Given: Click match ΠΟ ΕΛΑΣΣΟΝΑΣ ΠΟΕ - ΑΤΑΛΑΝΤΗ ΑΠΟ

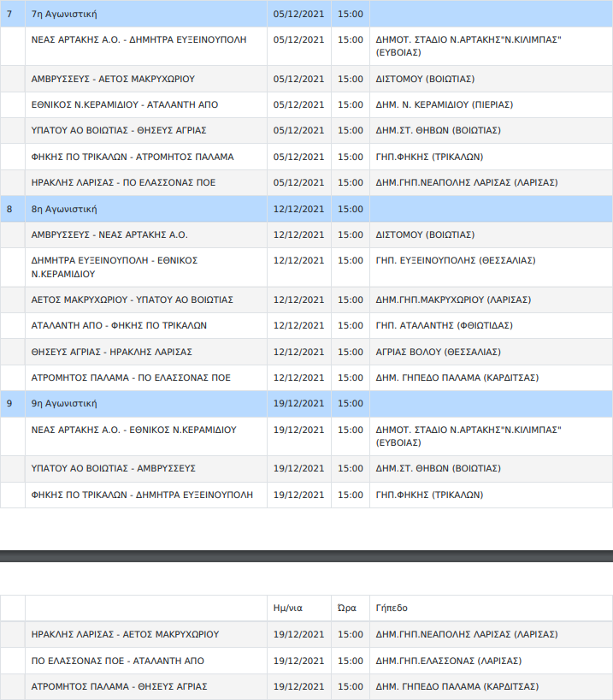Looking at the screenshot, I should click(118, 661).
